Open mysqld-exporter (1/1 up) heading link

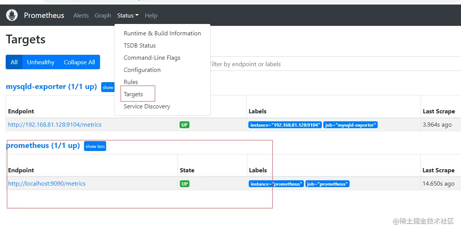[51, 87]
